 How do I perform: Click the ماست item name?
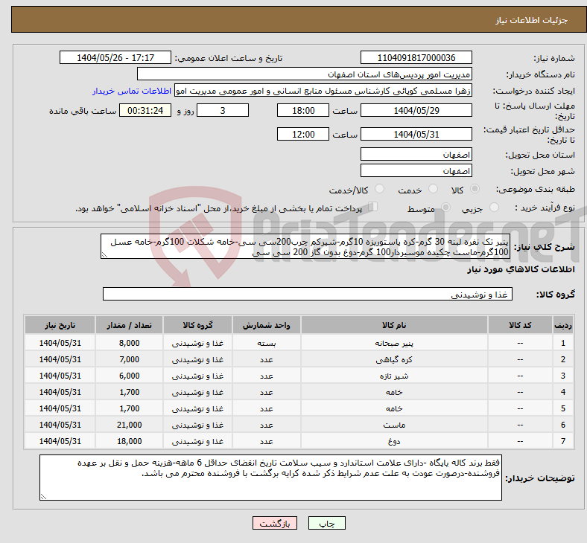[394, 425]
